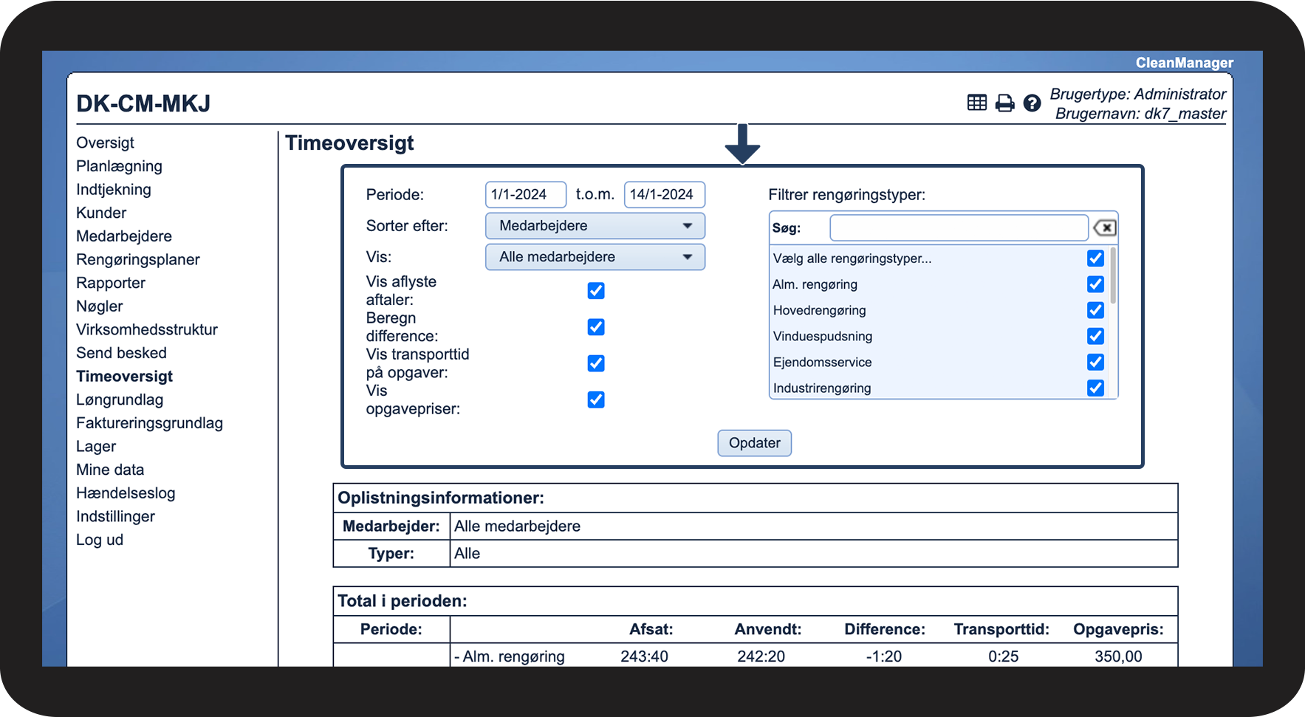
Task: Click the Søg search input field
Action: pyautogui.click(x=959, y=227)
